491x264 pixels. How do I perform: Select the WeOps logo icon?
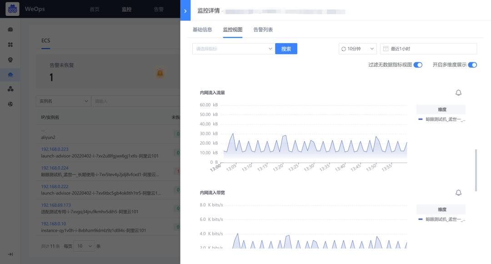[x=12, y=9]
